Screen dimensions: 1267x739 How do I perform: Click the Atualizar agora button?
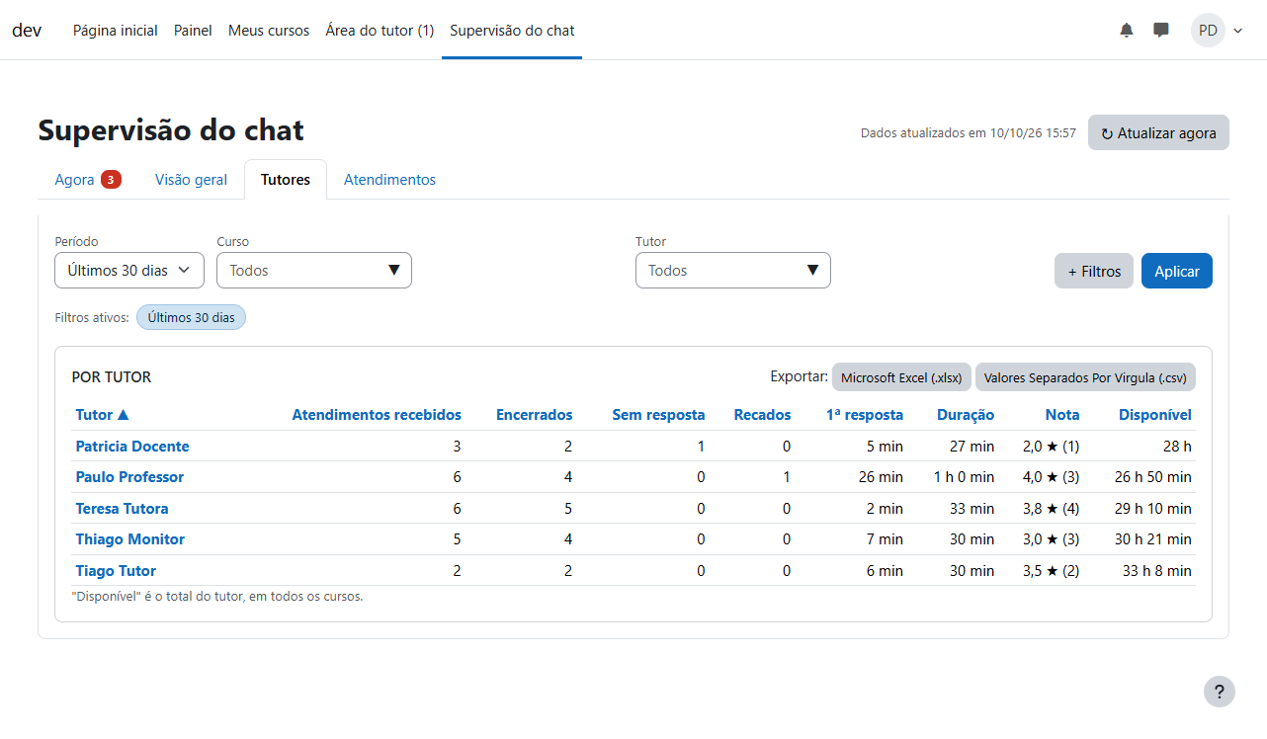[1158, 132]
